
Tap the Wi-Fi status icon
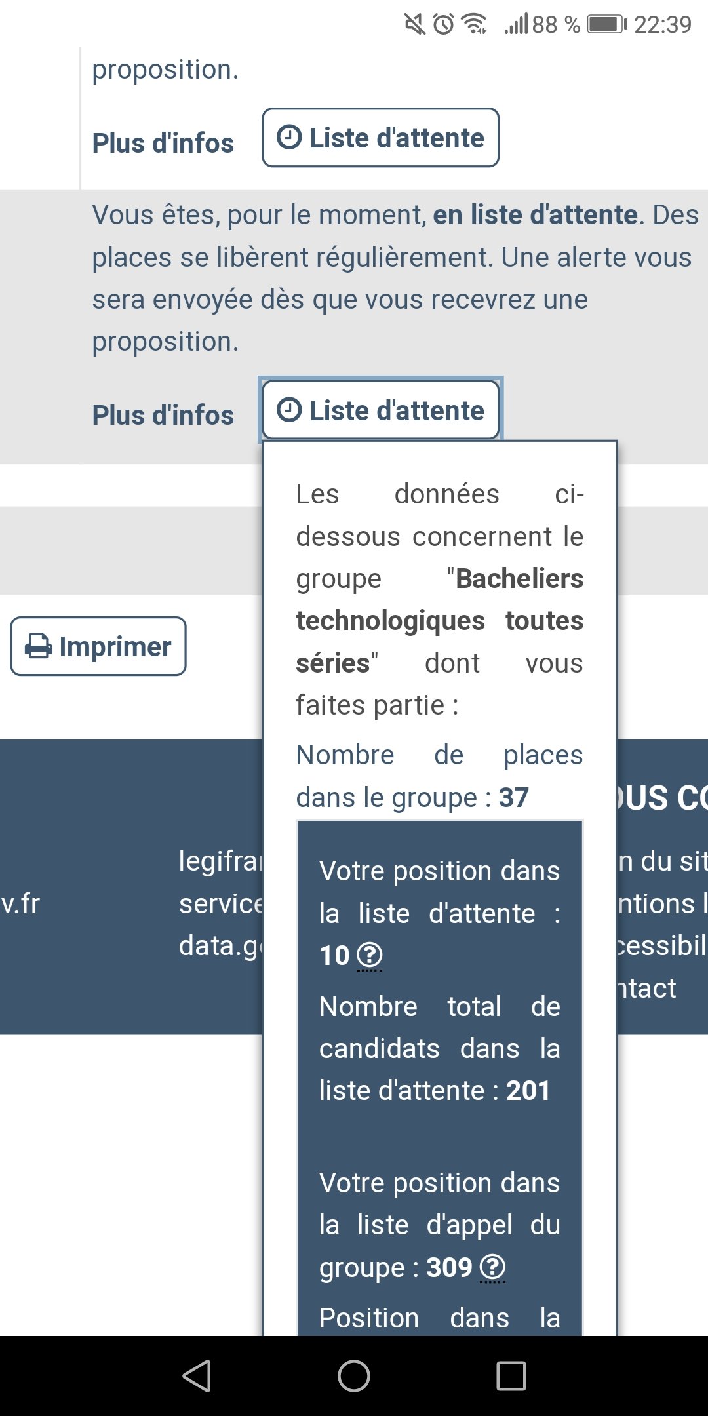(475, 24)
